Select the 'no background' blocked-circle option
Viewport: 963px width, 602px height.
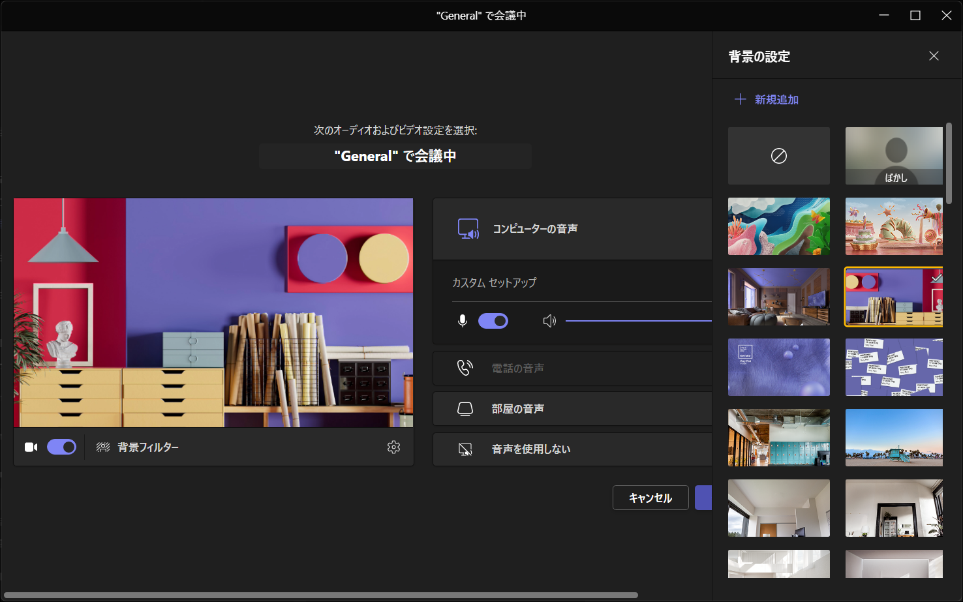pos(778,155)
